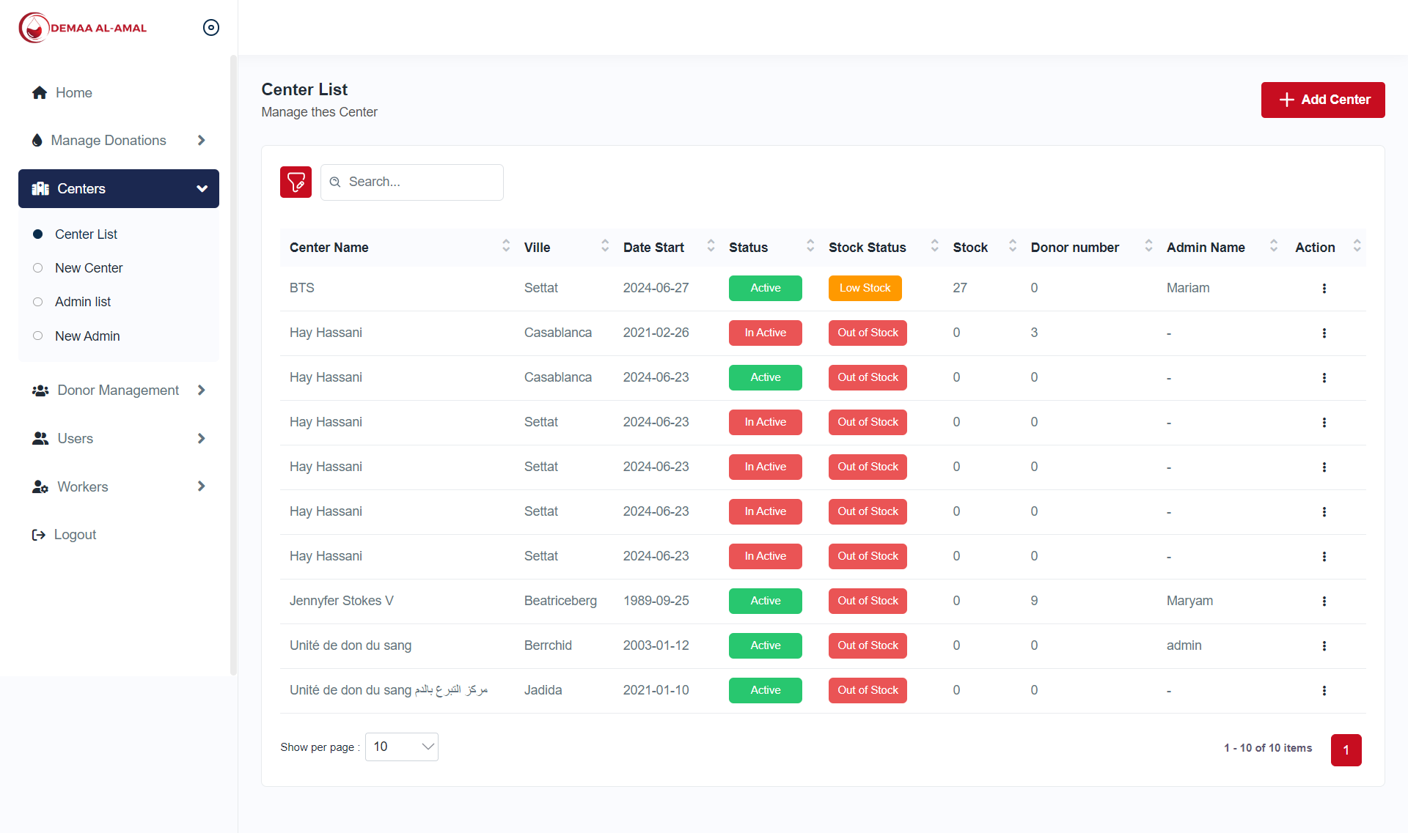Click the plus icon on Add Center
The image size is (1408, 833).
click(1287, 100)
